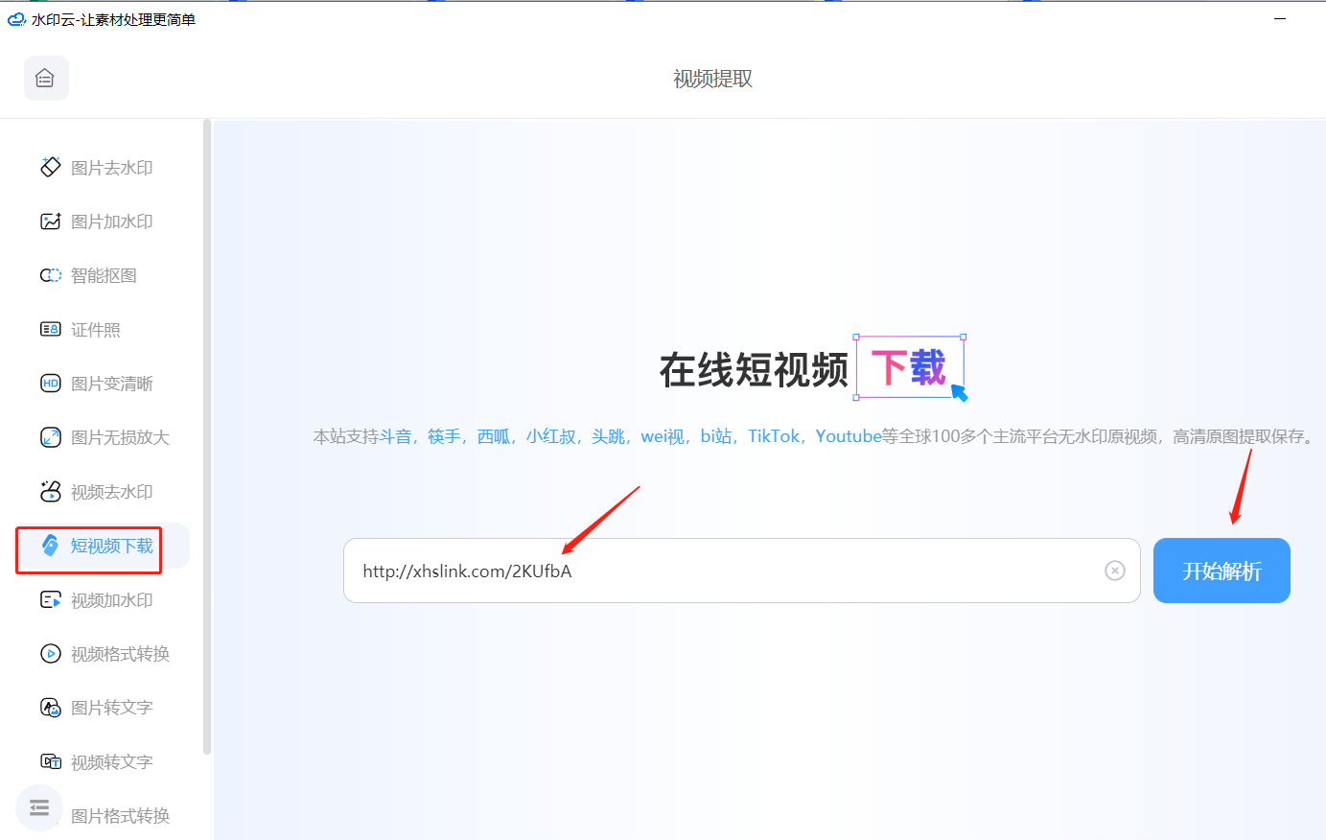Click the colorful 下载 heading word
The height and width of the screenshot is (840, 1326).
[x=909, y=366]
